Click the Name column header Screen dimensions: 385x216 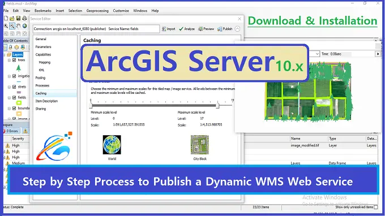click(x=296, y=139)
